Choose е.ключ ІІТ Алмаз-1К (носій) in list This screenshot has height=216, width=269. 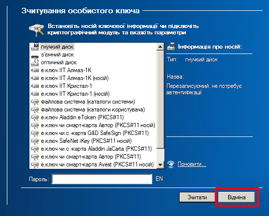coord(75,78)
